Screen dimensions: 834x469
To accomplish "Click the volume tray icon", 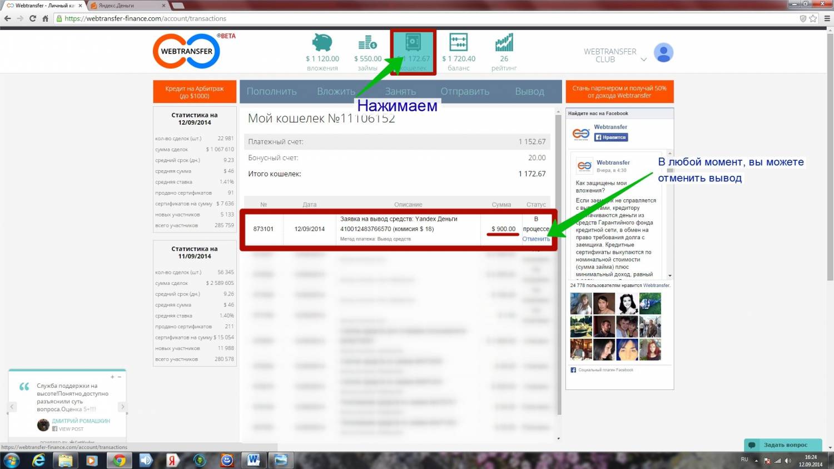I will (x=788, y=460).
